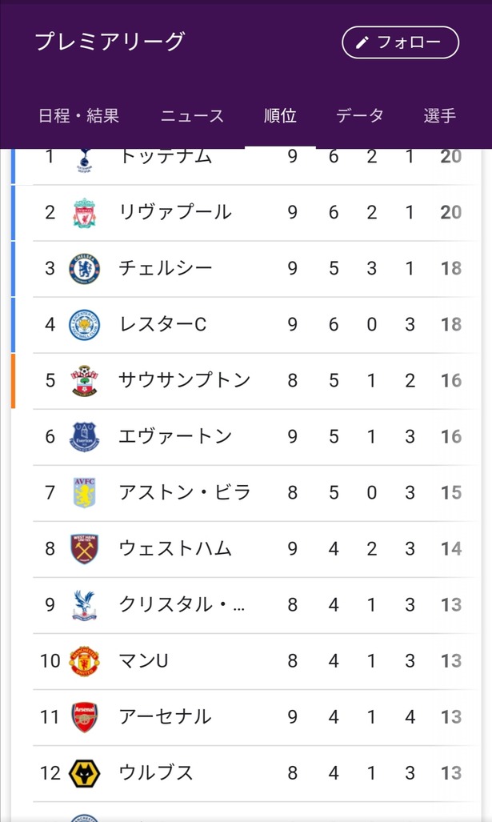Click the Manchester United crest icon
492x822 pixels.
pyautogui.click(x=84, y=661)
